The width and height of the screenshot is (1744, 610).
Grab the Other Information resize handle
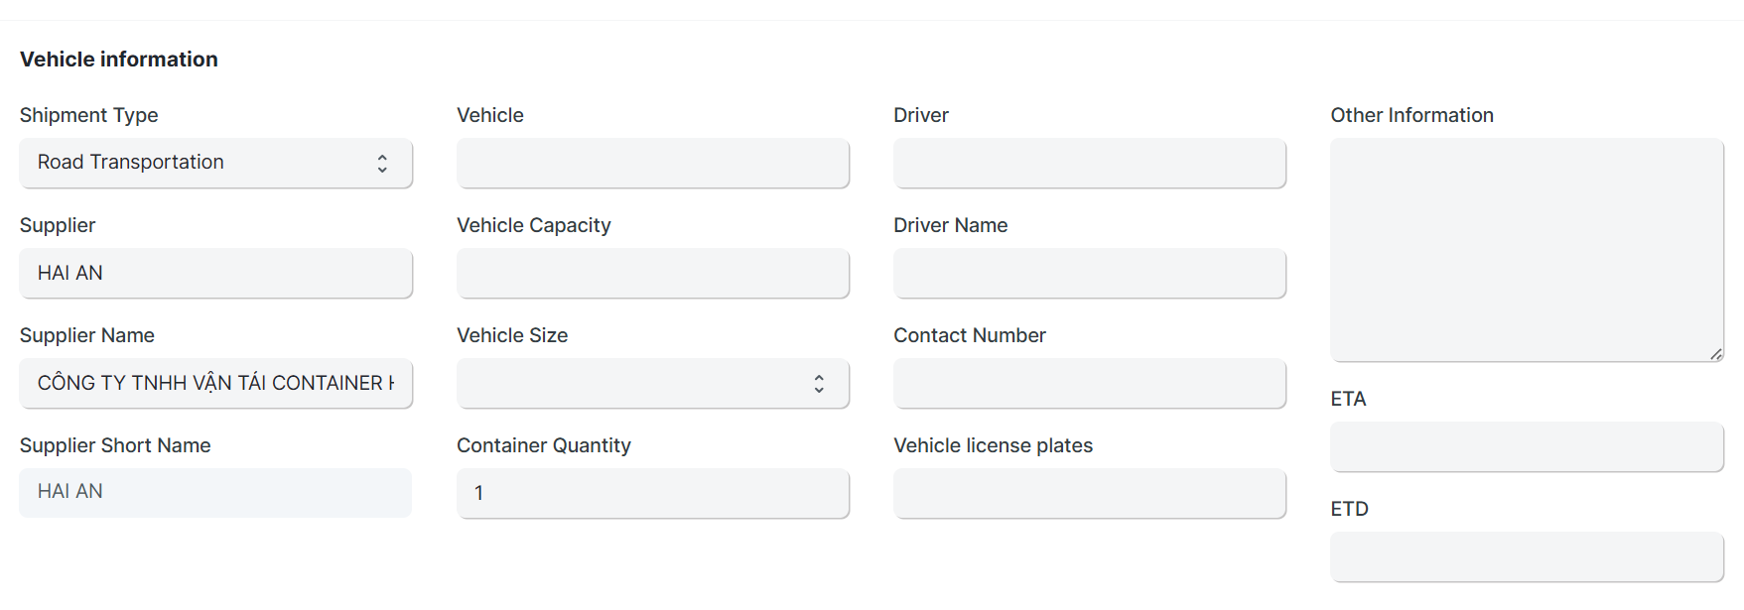(x=1716, y=354)
